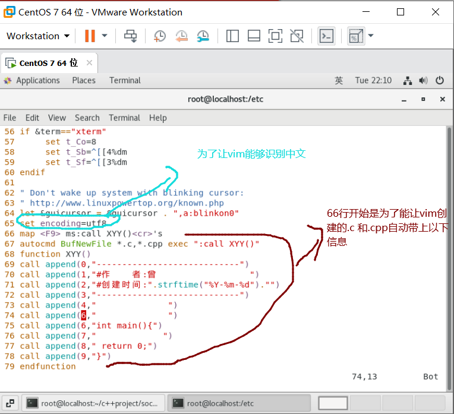Send Ctrl+Alt+Del to the virtual machine
Image resolution: width=454 pixels, height=414 pixels.
pyautogui.click(x=131, y=36)
